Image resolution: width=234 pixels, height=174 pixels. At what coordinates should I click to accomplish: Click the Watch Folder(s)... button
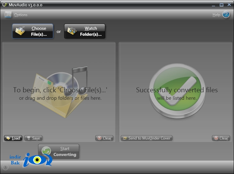click(x=85, y=31)
